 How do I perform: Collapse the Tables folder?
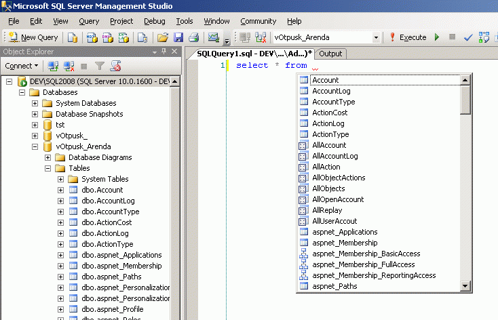pyautogui.click(x=47, y=168)
